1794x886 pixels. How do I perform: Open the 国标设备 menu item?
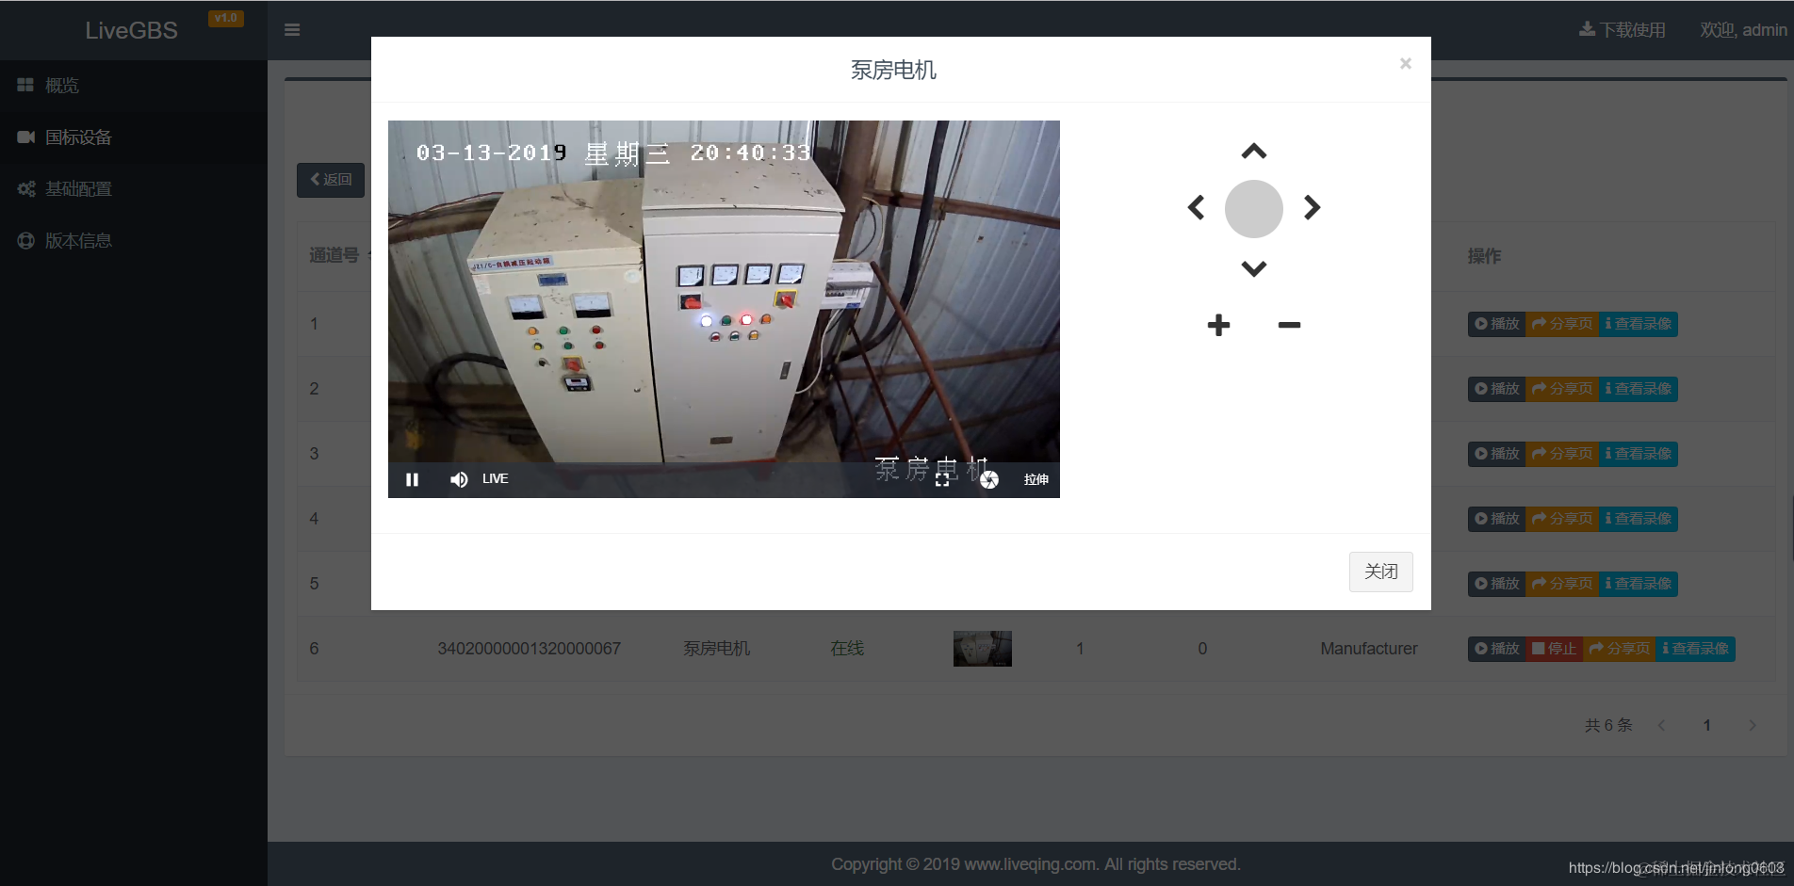point(134,137)
